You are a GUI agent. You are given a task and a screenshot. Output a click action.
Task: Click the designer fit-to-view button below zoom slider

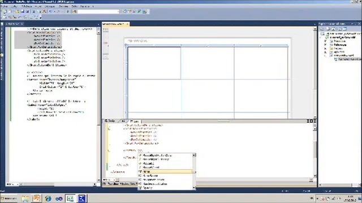tap(106, 57)
